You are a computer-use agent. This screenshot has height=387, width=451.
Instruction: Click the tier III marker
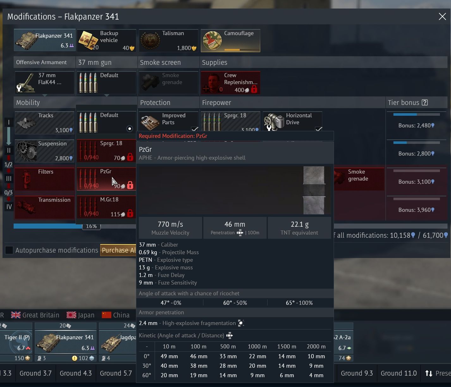tap(9, 179)
